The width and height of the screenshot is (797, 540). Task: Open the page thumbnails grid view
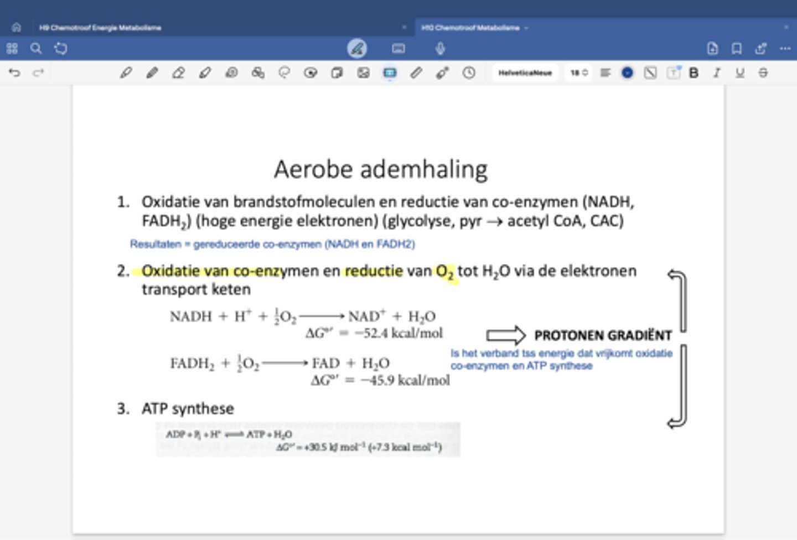pyautogui.click(x=12, y=49)
